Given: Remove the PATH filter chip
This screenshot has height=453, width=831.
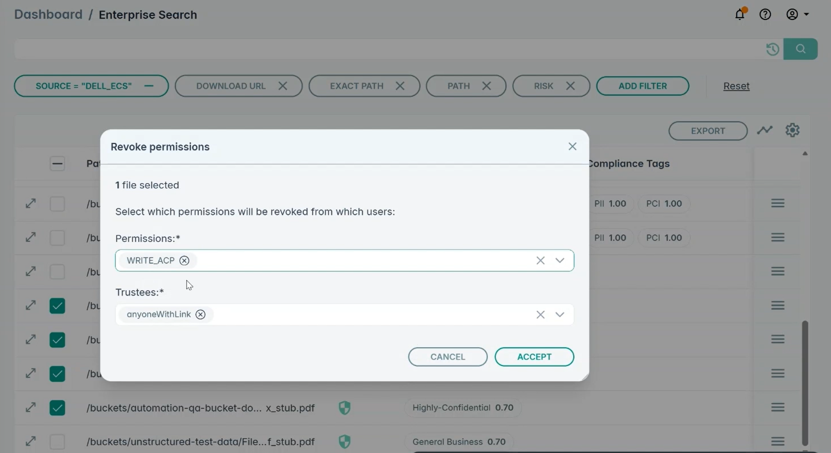Looking at the screenshot, I should click(486, 86).
